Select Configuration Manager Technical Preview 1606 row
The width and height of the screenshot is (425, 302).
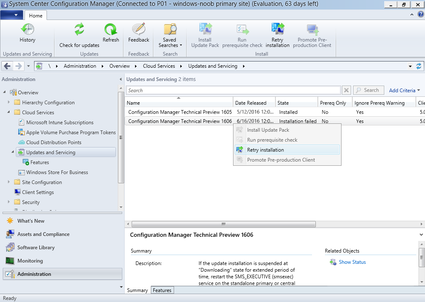[x=275, y=121]
